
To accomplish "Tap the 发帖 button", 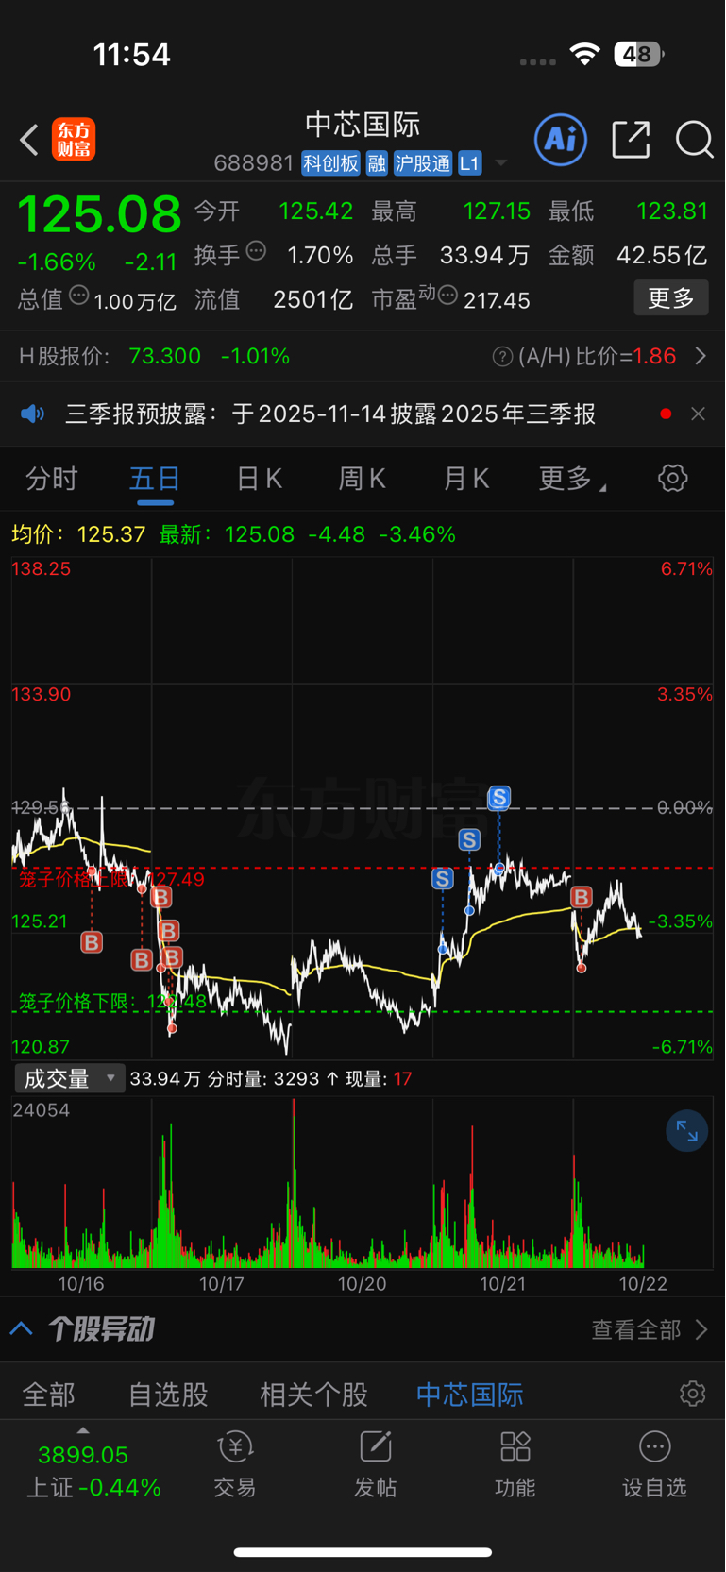I will point(375,1464).
